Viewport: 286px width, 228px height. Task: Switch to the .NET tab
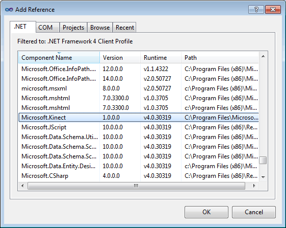pyautogui.click(x=23, y=27)
